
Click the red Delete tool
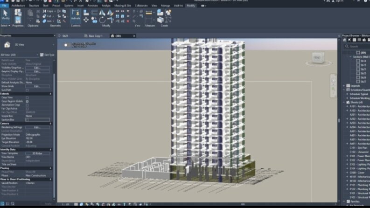coord(128,21)
